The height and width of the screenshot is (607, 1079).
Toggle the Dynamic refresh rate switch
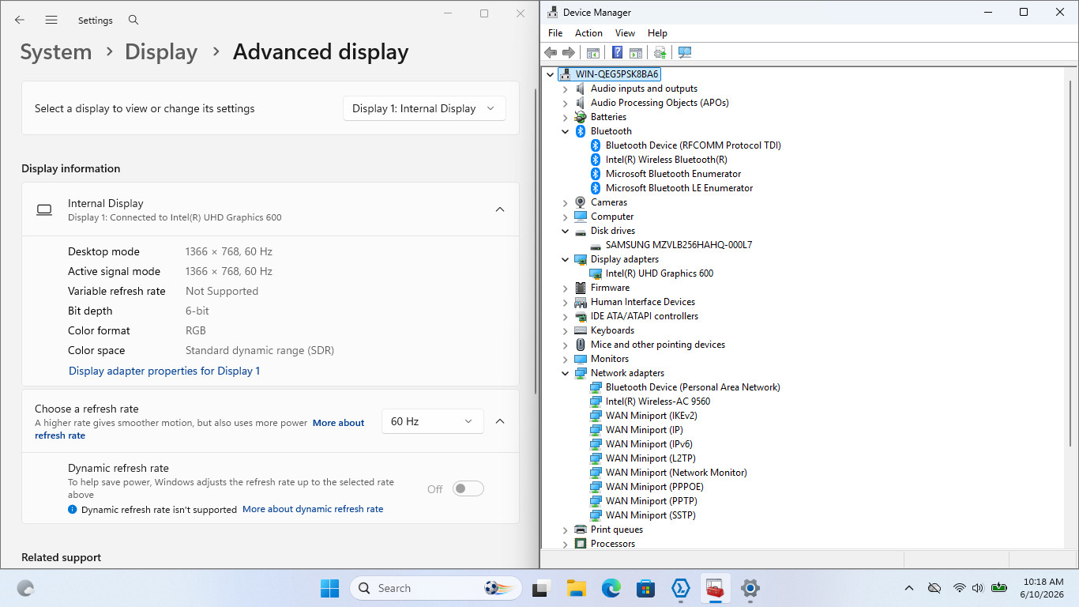(x=468, y=489)
